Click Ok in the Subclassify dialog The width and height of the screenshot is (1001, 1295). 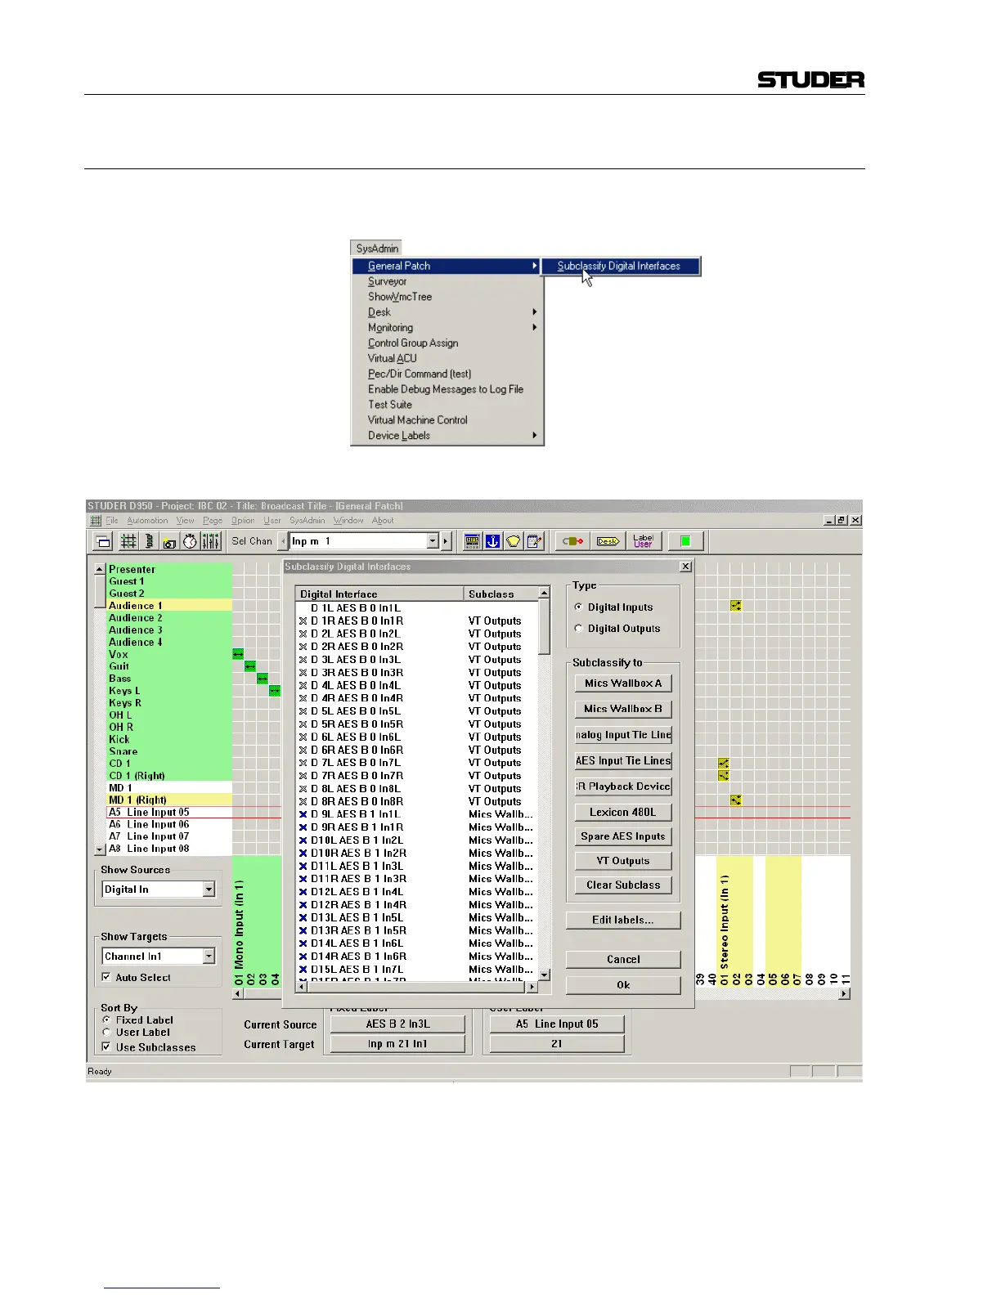click(623, 985)
